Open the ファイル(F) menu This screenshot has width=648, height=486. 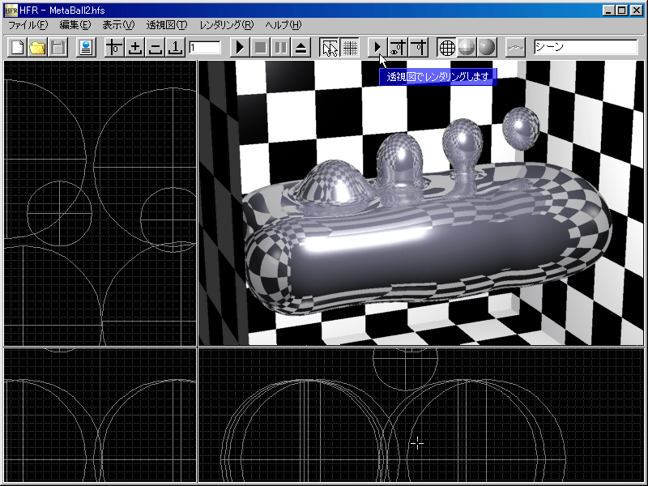(28, 25)
